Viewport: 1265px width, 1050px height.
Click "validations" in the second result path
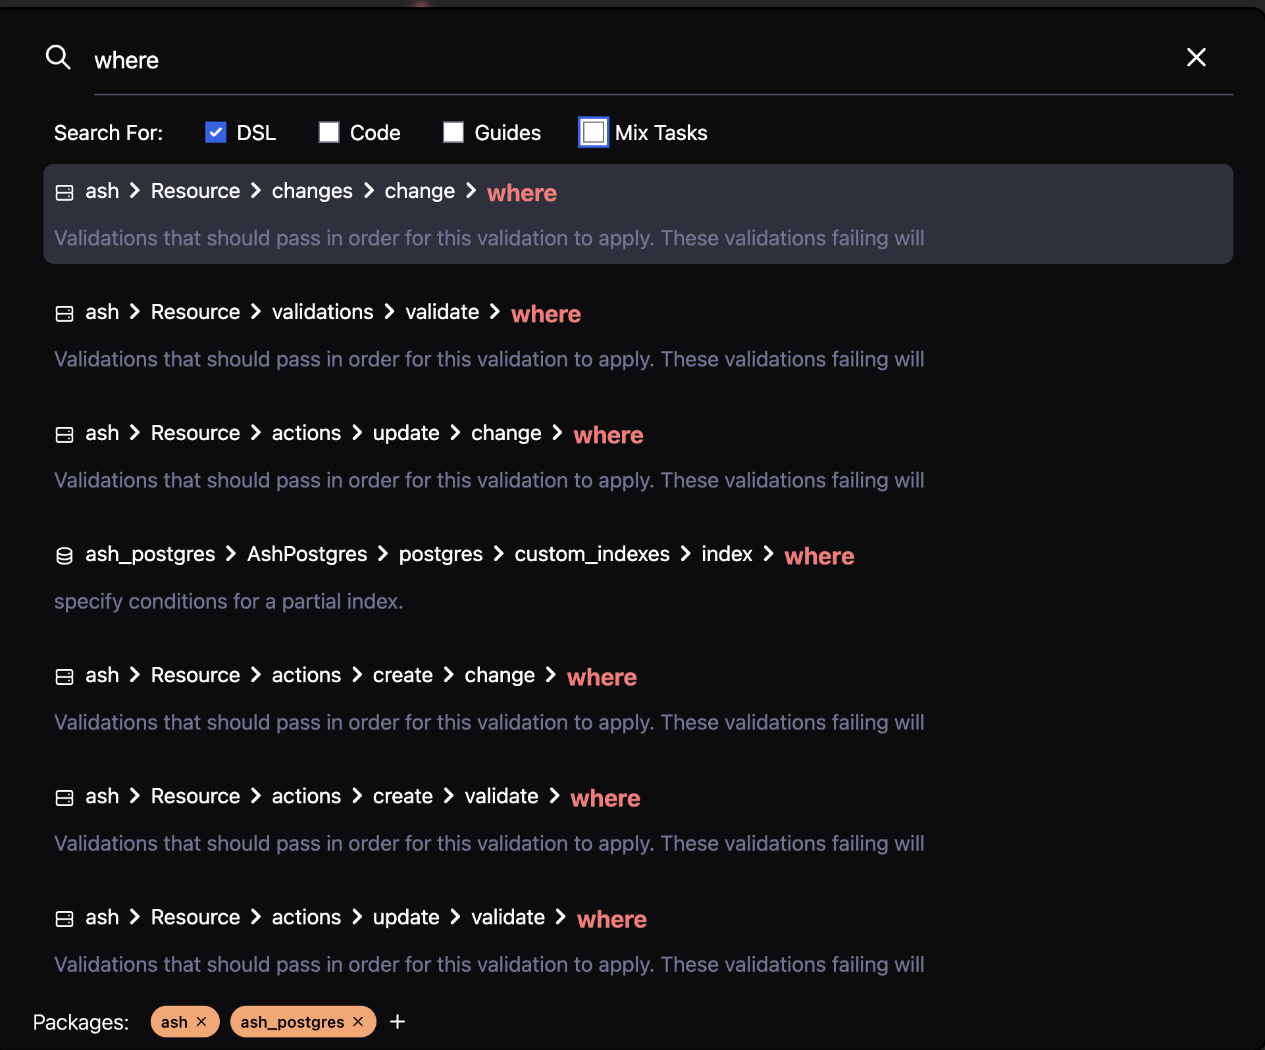point(323,312)
